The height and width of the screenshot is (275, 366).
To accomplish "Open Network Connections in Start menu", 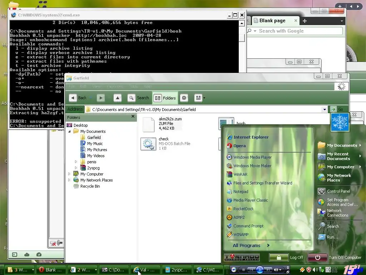I will point(333,213).
